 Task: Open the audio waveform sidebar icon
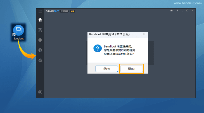tap(40, 40)
